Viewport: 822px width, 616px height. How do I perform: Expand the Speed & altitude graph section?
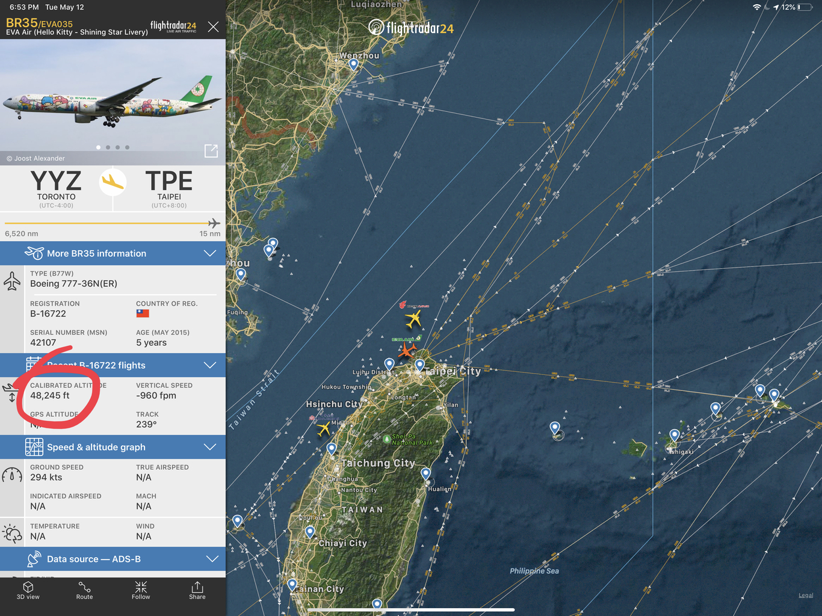tap(113, 447)
